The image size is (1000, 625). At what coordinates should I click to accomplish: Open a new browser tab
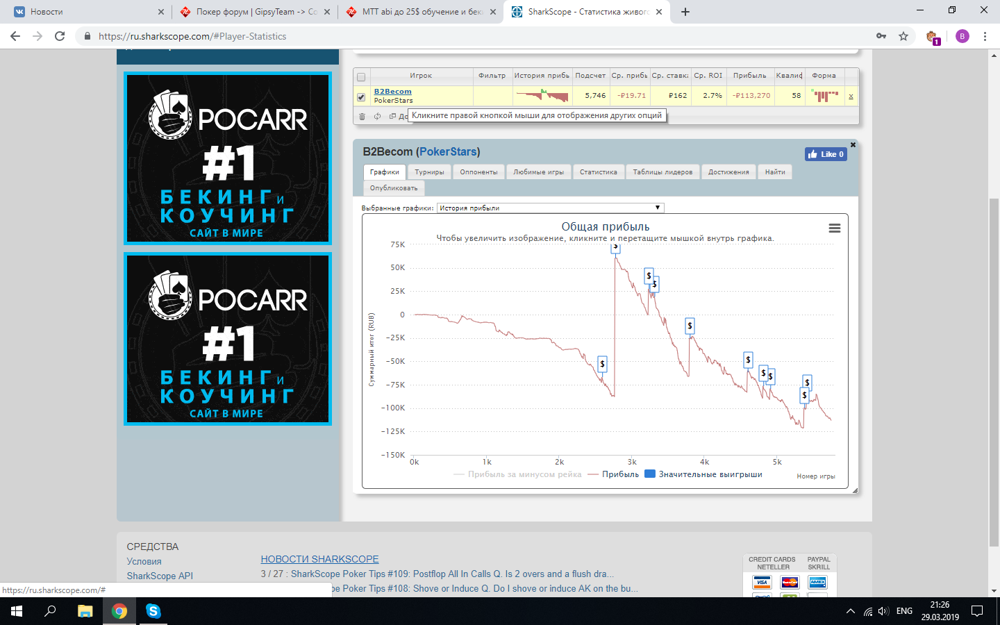pyautogui.click(x=685, y=12)
